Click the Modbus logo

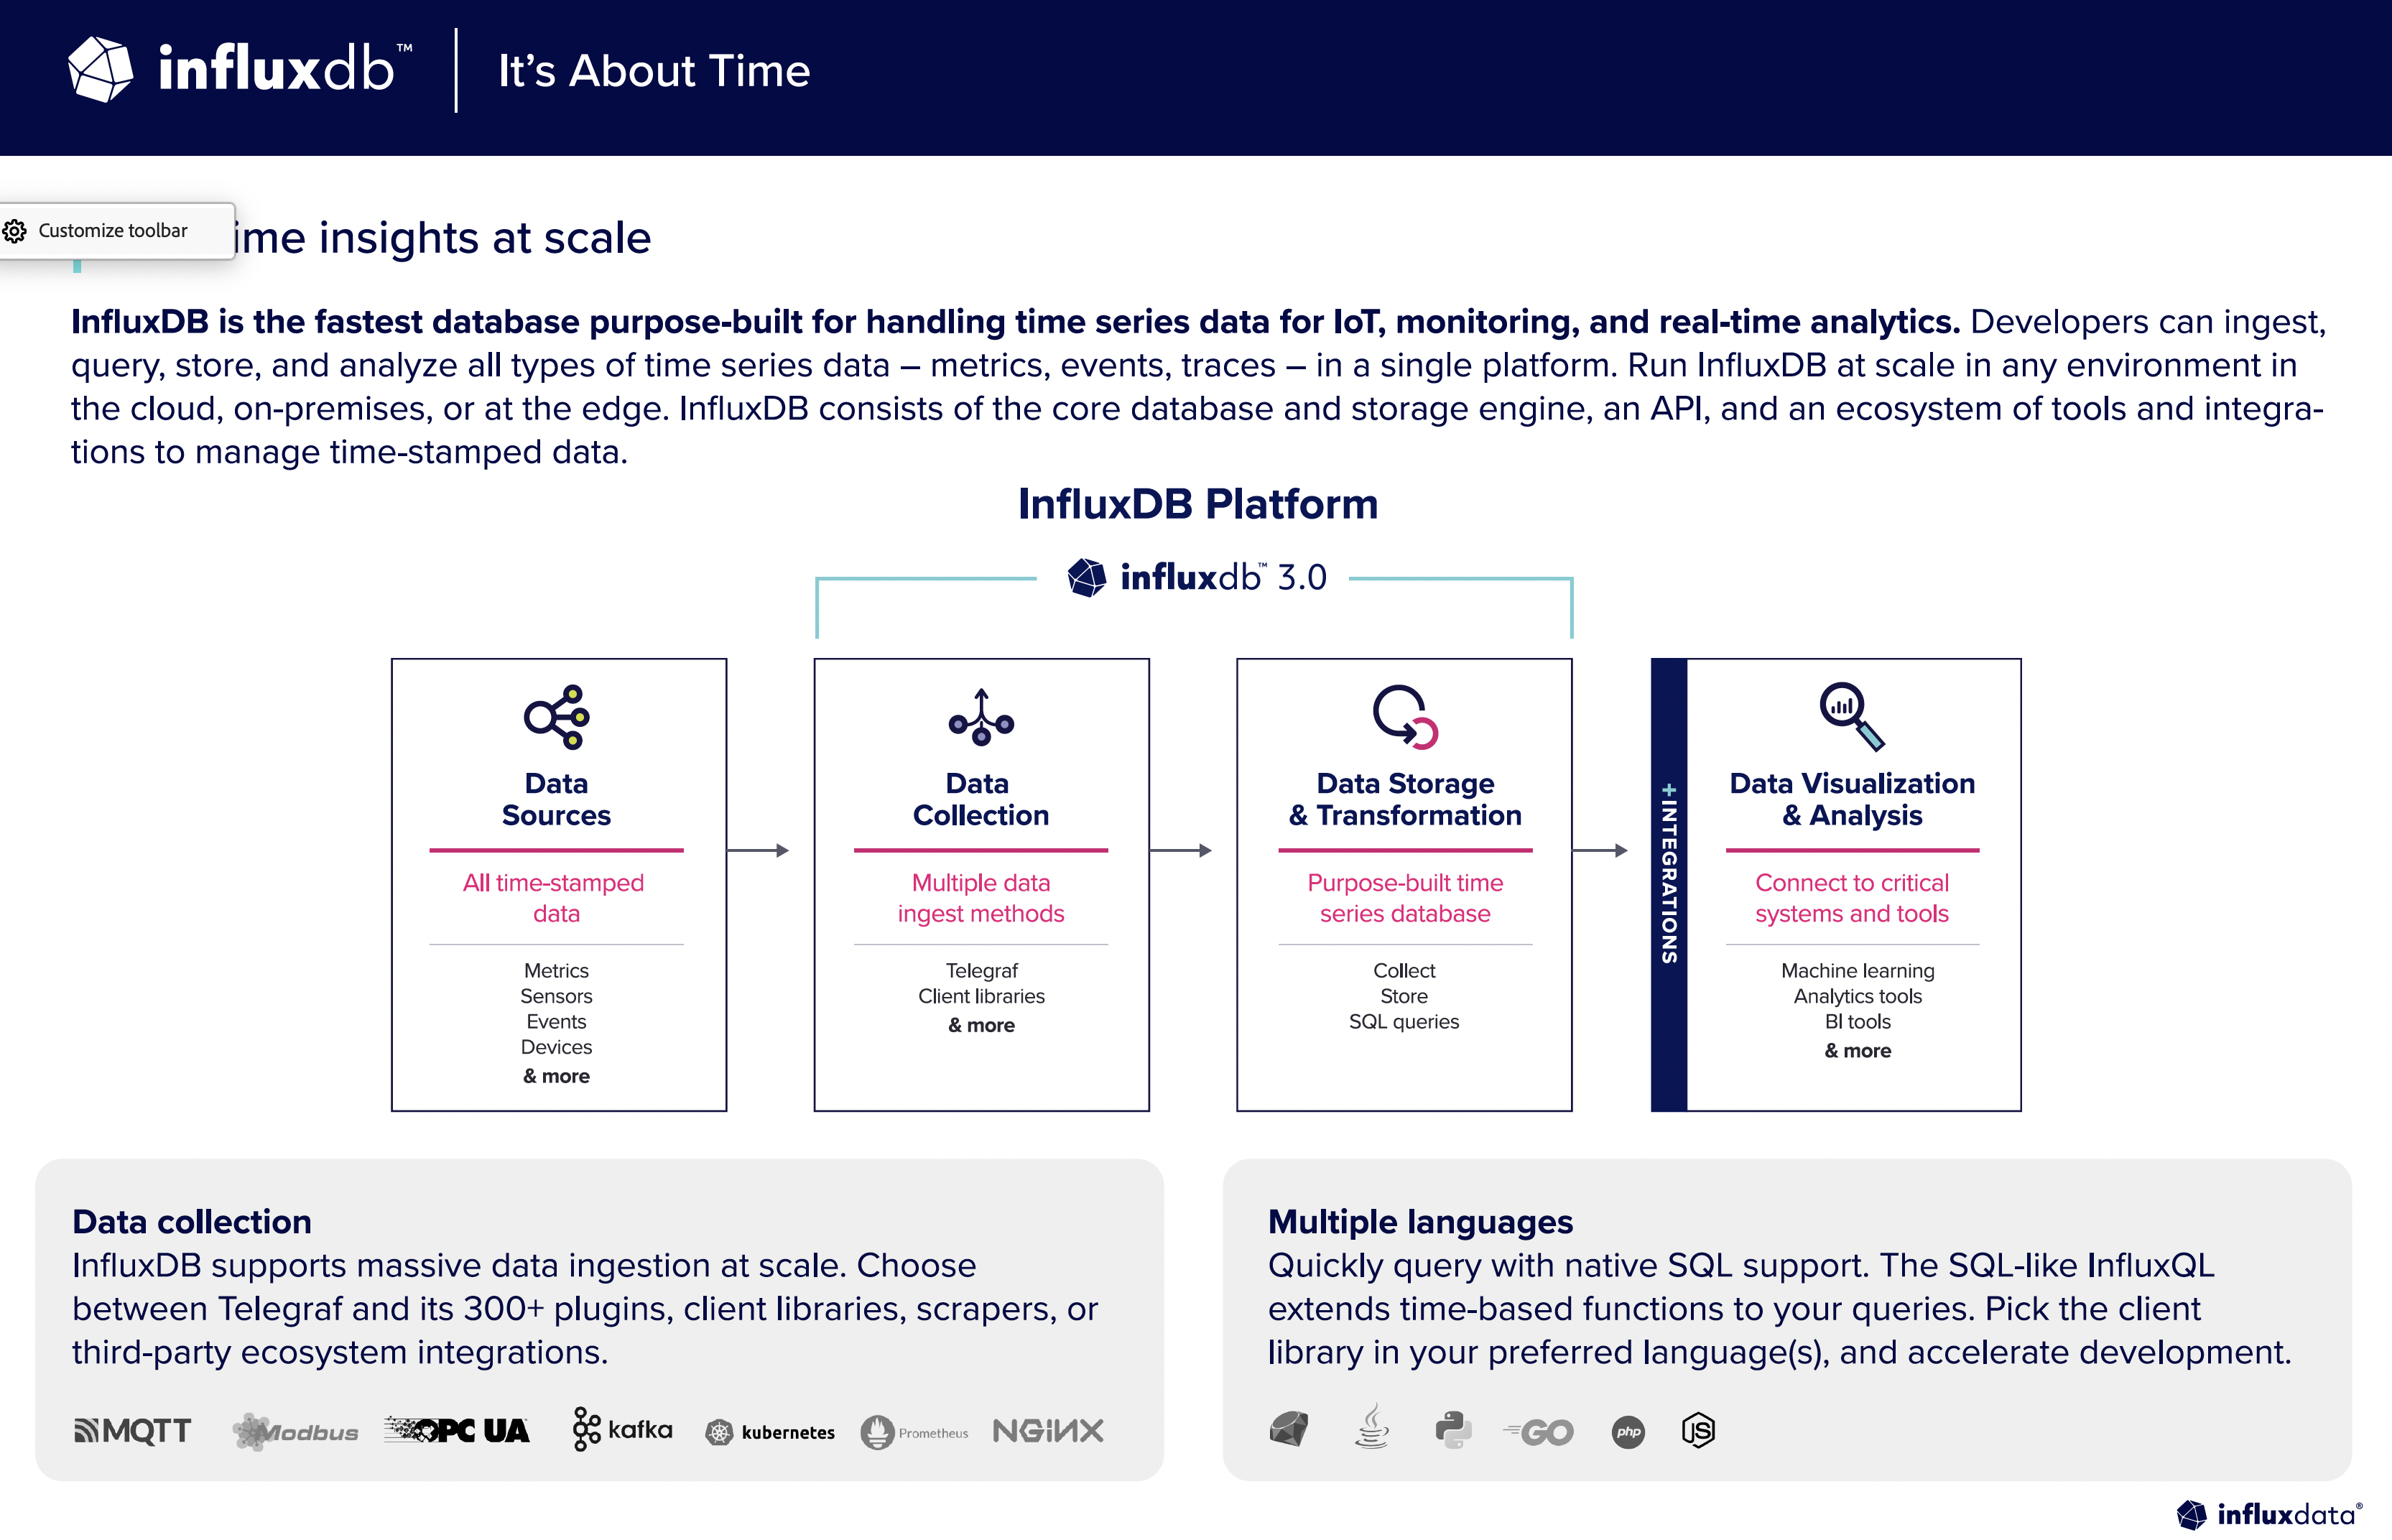(x=295, y=1432)
